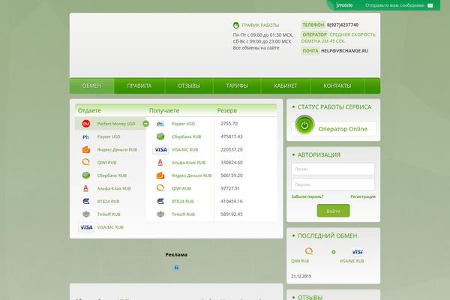Image resolution: width=450 pixels, height=300 pixels.
Task: Click the Яндекс.Деньги icon in the Получаете column
Action: (160, 175)
